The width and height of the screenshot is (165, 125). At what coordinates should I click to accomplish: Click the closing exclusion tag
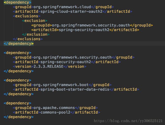[36, 34]
